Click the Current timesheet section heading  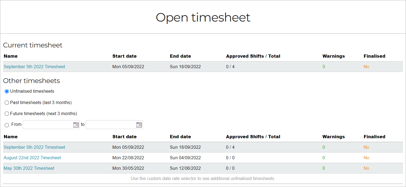(33, 45)
